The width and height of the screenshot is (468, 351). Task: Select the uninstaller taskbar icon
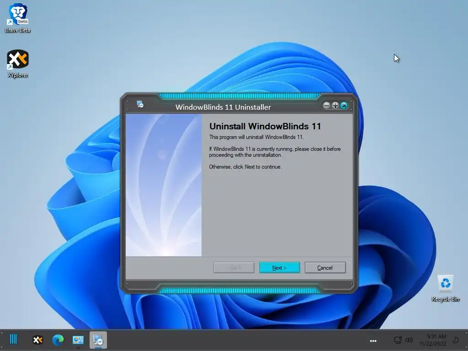(x=98, y=340)
